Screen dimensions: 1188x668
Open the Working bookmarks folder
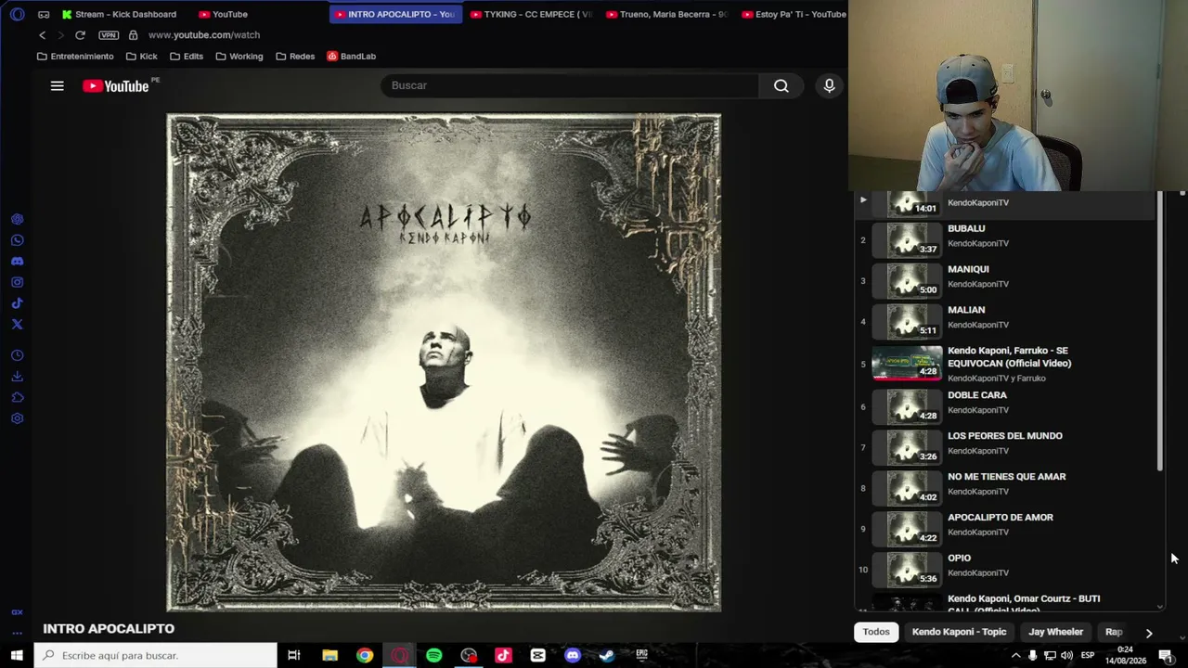point(239,57)
